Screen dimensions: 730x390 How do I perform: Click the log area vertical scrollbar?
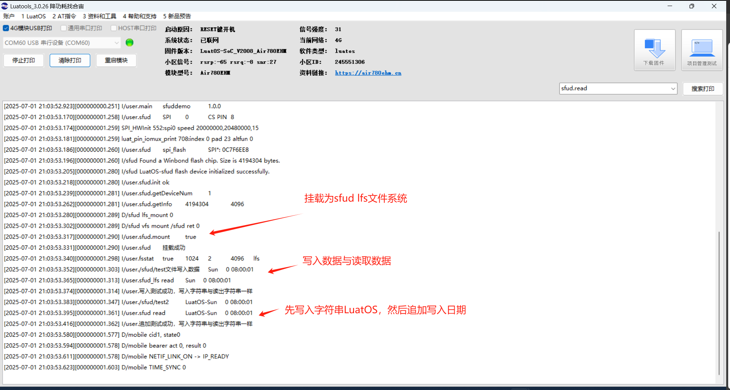click(719, 303)
